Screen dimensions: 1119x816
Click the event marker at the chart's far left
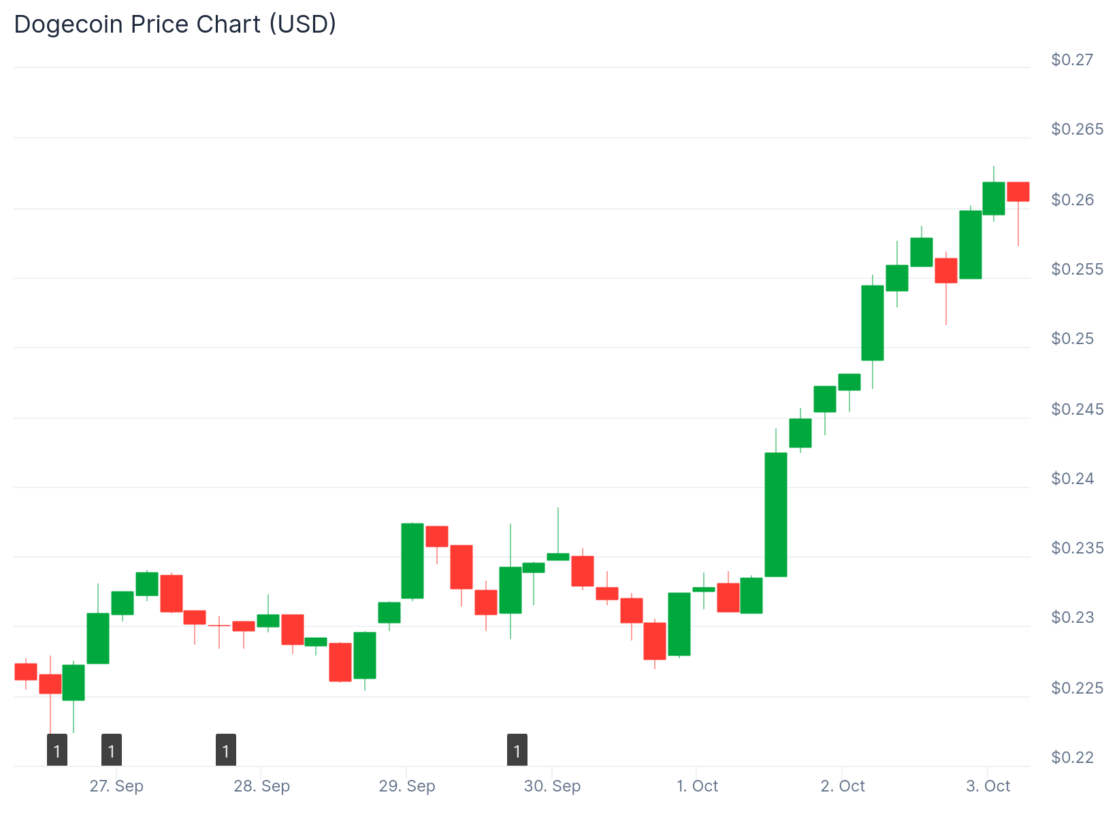coord(57,750)
